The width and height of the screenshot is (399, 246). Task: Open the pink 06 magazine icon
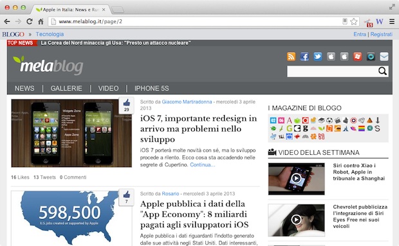click(x=281, y=120)
